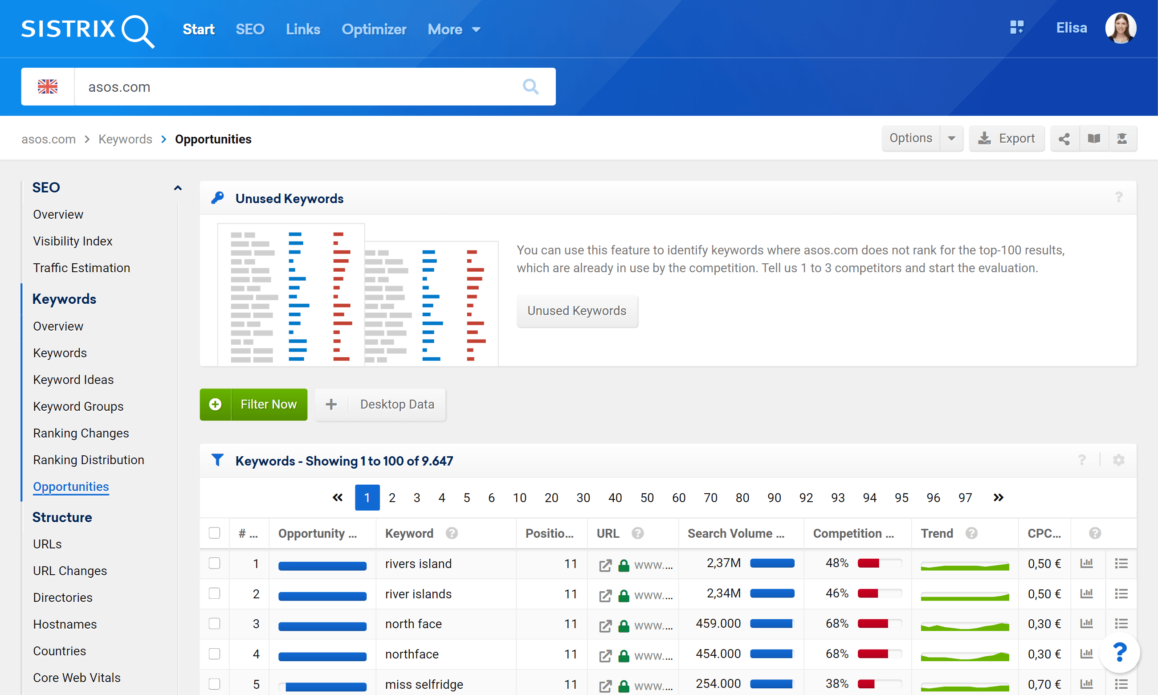Screen dimensions: 1158x695
Task: Sort by Opportunity column
Action: click(x=318, y=533)
